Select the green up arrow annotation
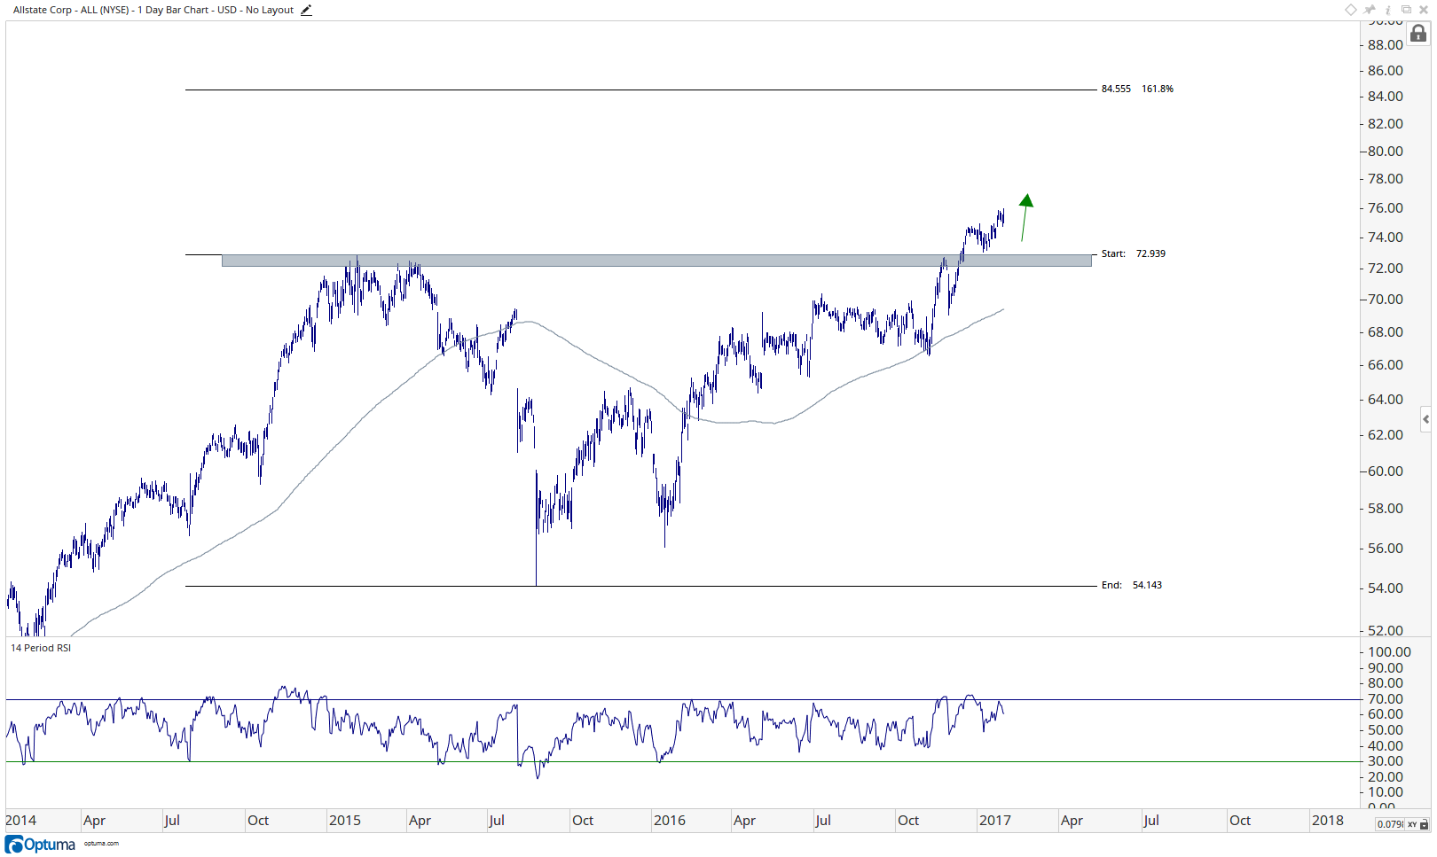The image size is (1437, 857). 1025,217
